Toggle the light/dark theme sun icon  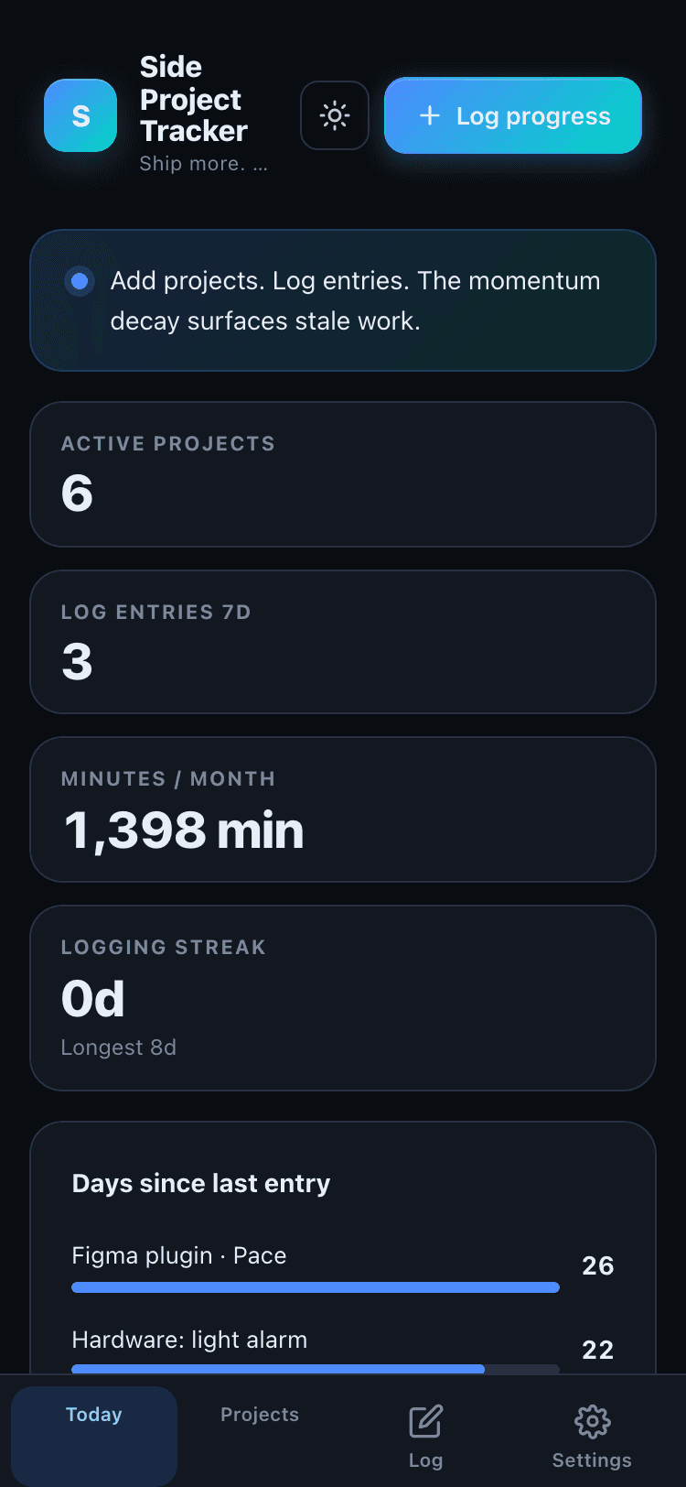(335, 115)
